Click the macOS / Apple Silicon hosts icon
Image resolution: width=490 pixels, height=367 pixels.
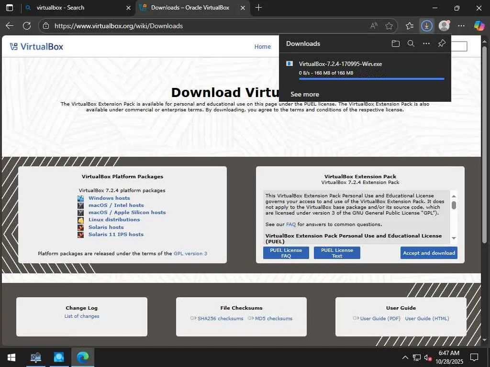(80, 213)
